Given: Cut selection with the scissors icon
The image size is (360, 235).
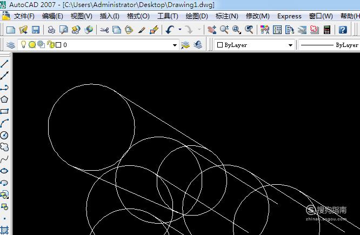Looking at the screenshot, I should [104, 30].
